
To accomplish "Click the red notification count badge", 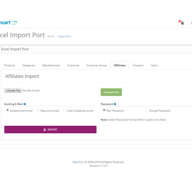I will pyautogui.click(x=180, y=21).
